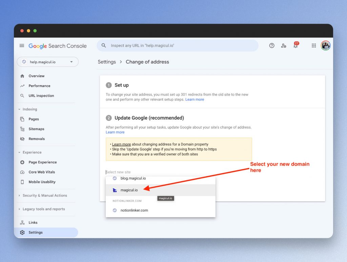Click the Pages document icon
Viewport: 347px width, 262px height.
22,119
